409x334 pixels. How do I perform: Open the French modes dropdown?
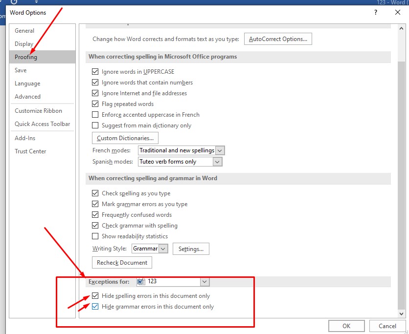tap(220, 150)
